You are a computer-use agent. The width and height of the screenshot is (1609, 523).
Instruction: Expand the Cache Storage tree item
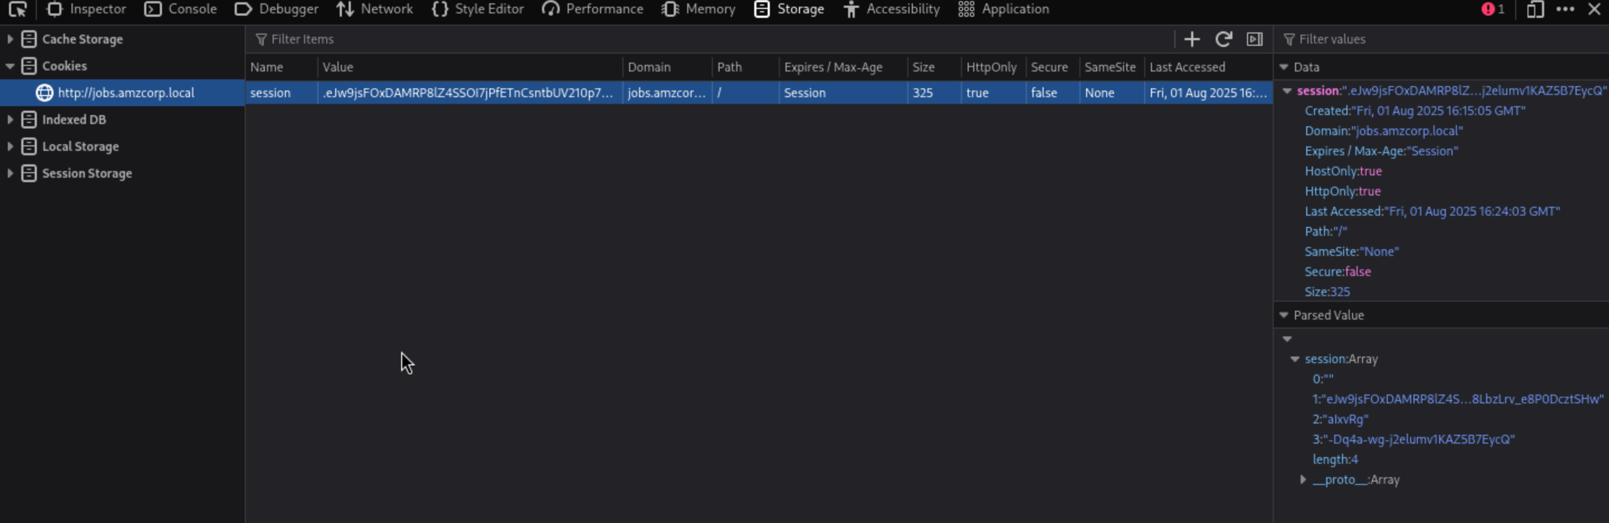pos(10,39)
